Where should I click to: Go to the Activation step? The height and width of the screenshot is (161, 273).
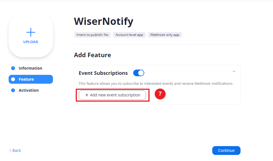point(29,90)
